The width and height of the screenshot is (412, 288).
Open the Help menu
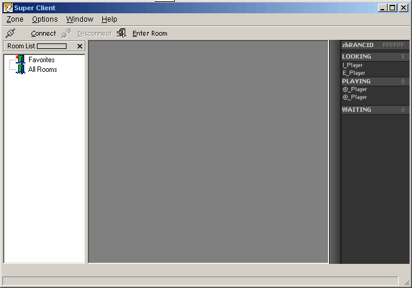tap(110, 19)
